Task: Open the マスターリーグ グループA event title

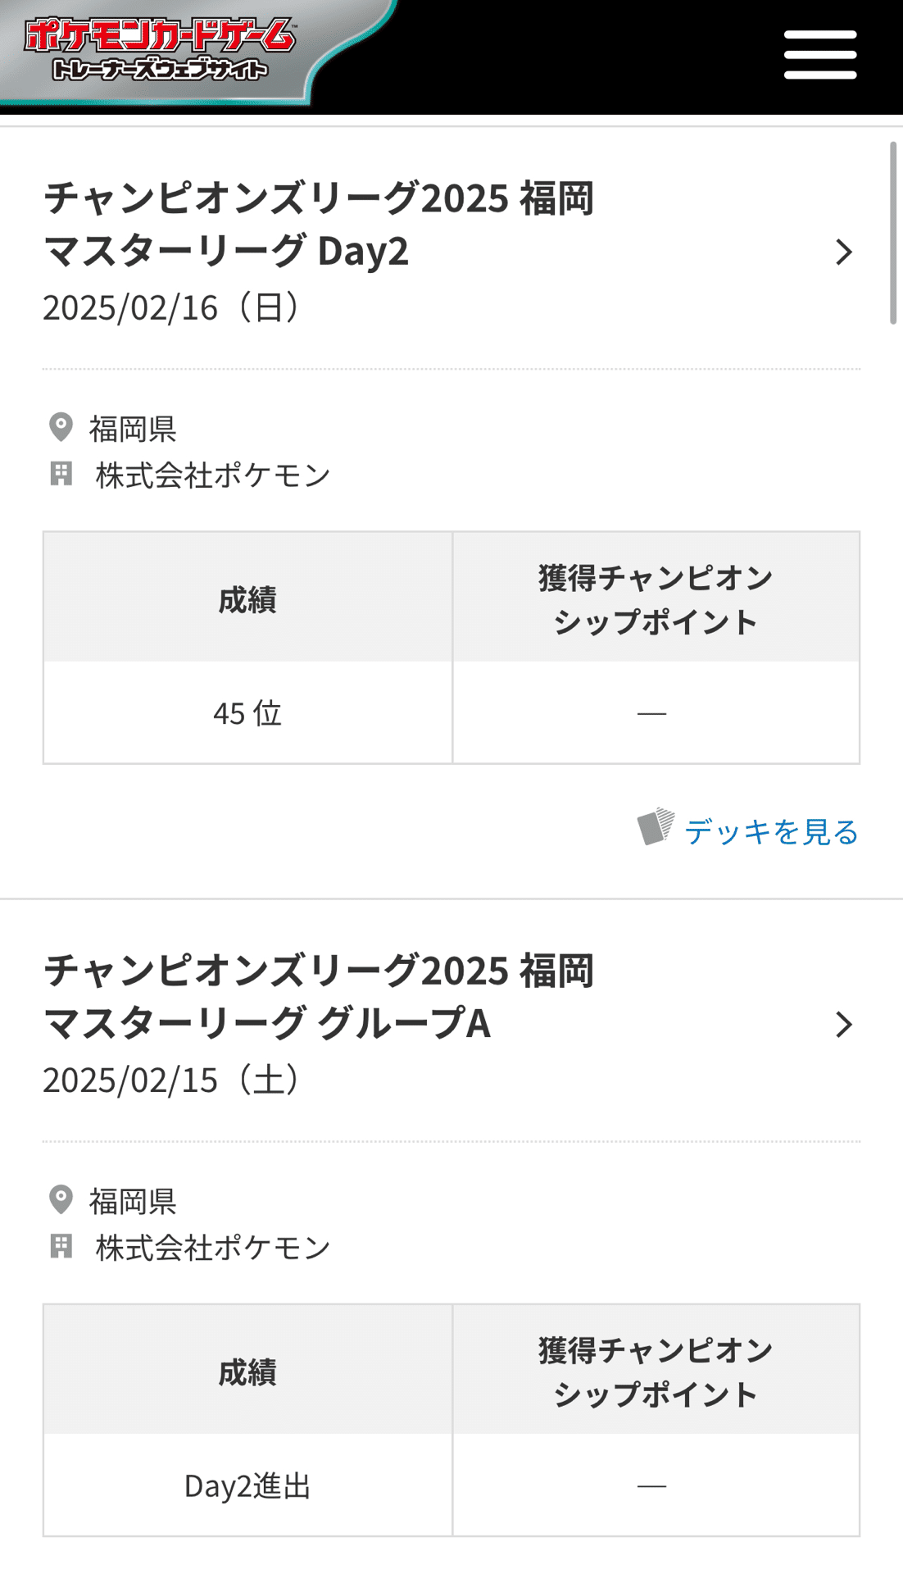Action: [318, 996]
